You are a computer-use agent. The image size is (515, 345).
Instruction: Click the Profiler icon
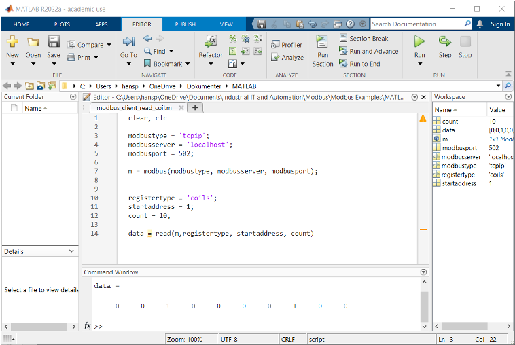pos(275,45)
